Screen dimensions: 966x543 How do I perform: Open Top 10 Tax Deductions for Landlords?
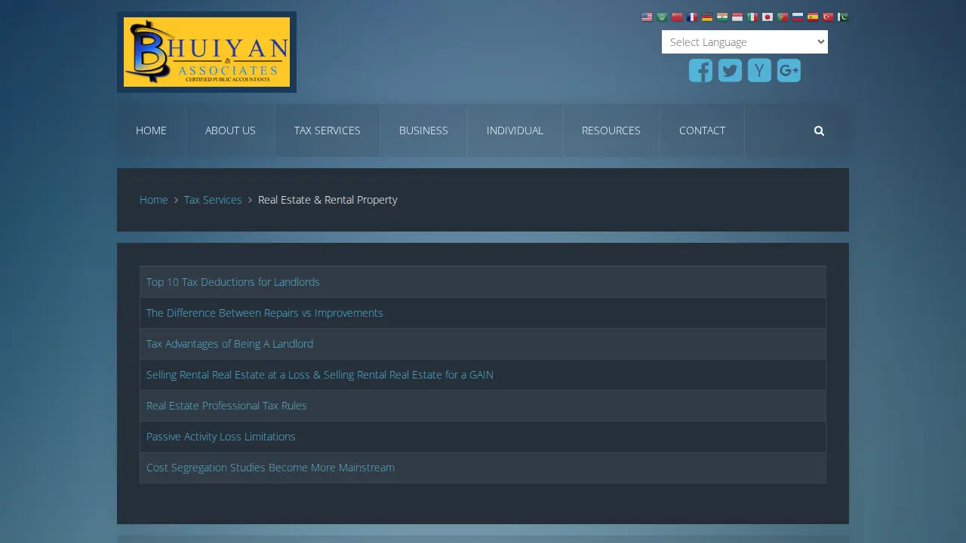click(x=233, y=282)
